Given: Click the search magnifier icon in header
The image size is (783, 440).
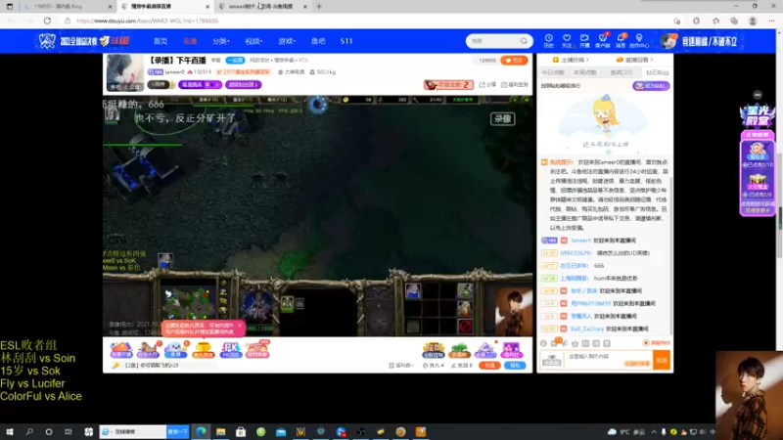Looking at the screenshot, I should [x=524, y=41].
